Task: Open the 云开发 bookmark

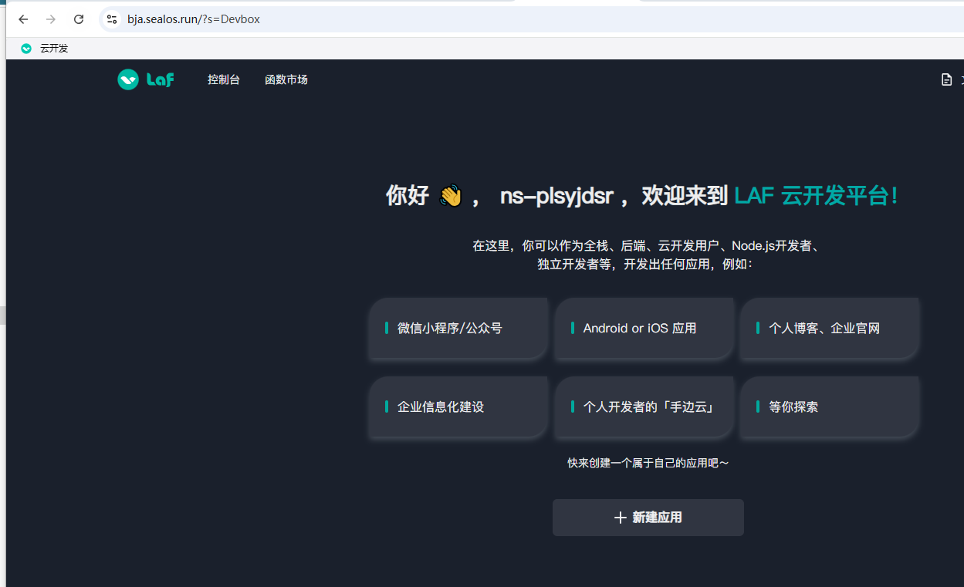Action: [45, 49]
